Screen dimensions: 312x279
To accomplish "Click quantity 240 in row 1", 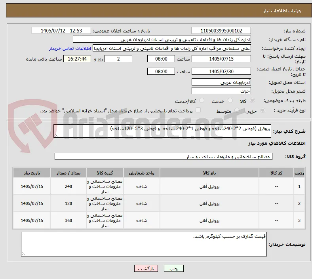I will coord(68,186).
